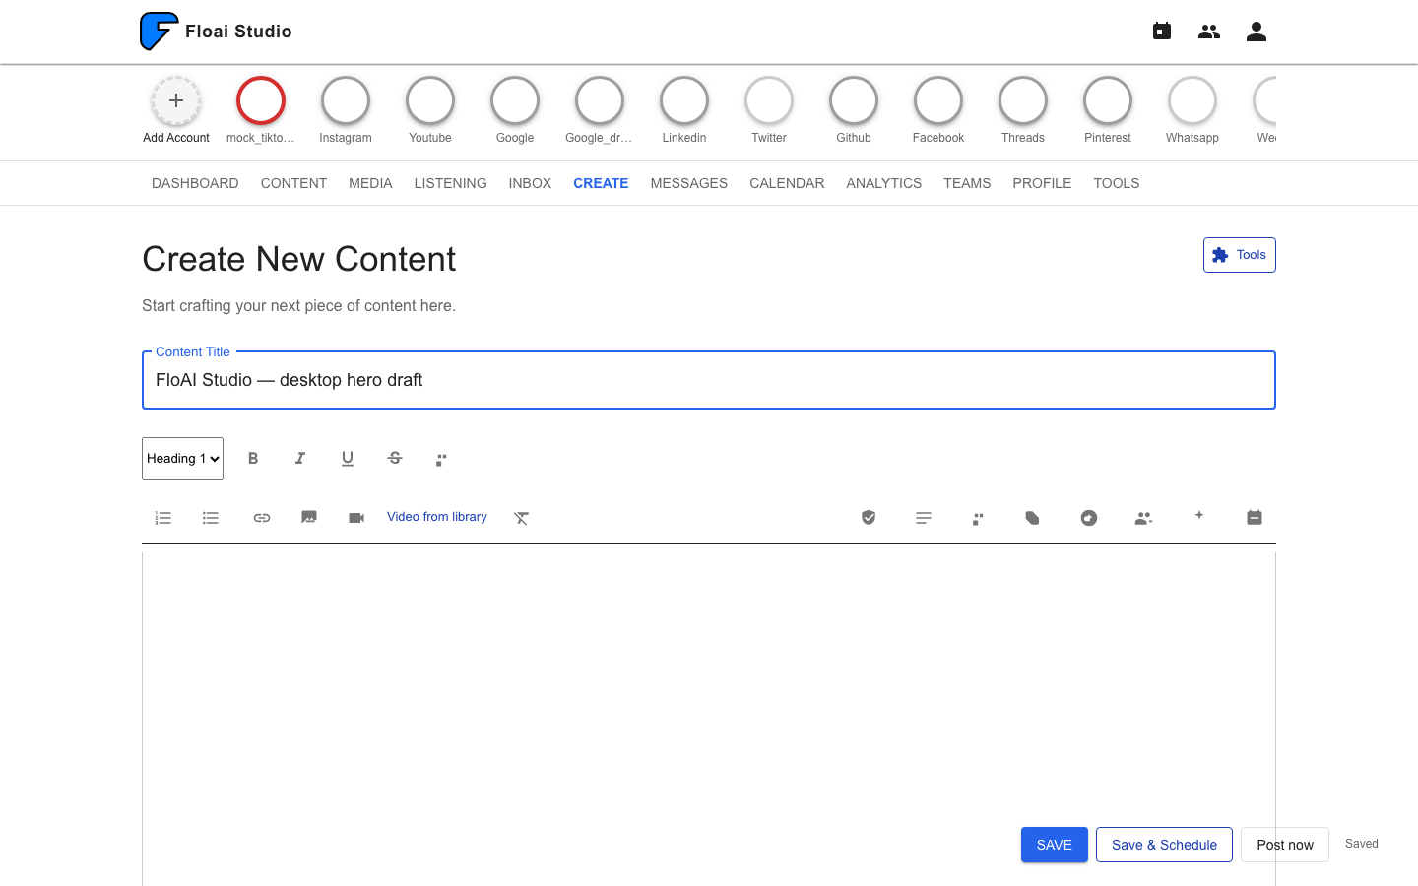Select the Linkedin account avatar

pos(684,100)
